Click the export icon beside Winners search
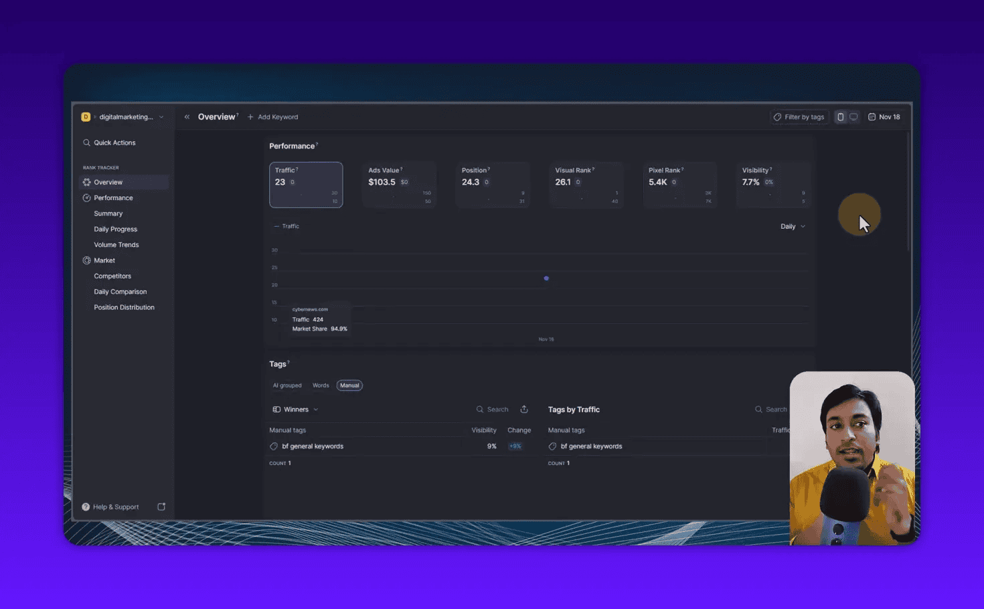984x609 pixels. tap(524, 409)
